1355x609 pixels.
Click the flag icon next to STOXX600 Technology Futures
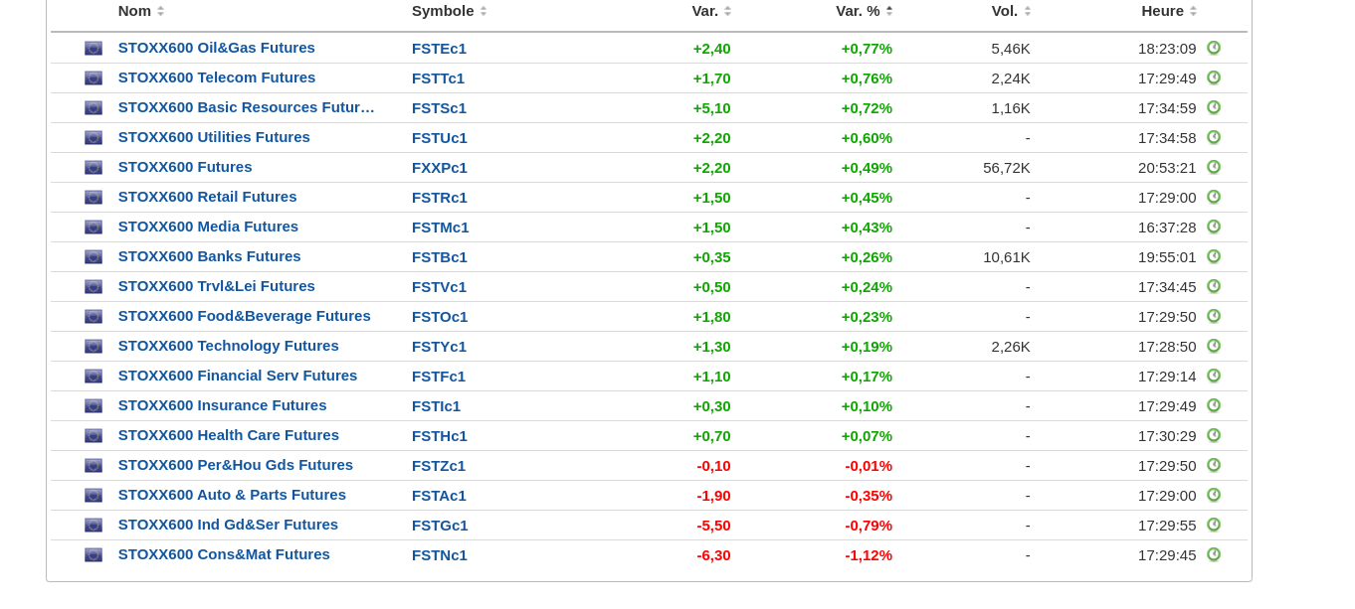[x=94, y=346]
